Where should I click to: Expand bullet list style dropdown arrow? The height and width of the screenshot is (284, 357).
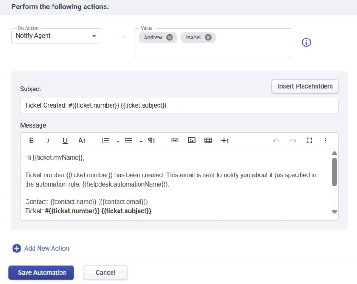(x=141, y=141)
